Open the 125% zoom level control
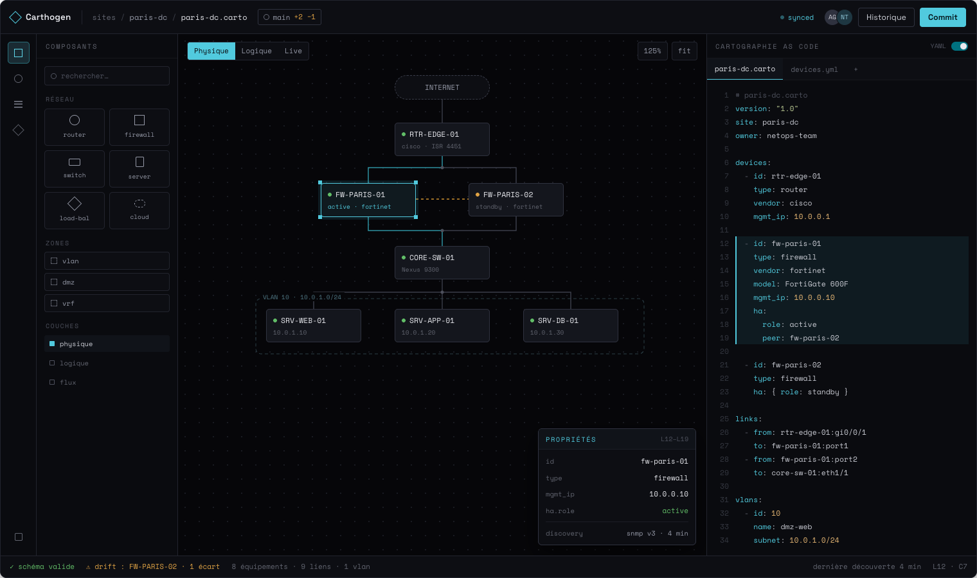The height and width of the screenshot is (578, 977). pyautogui.click(x=652, y=51)
